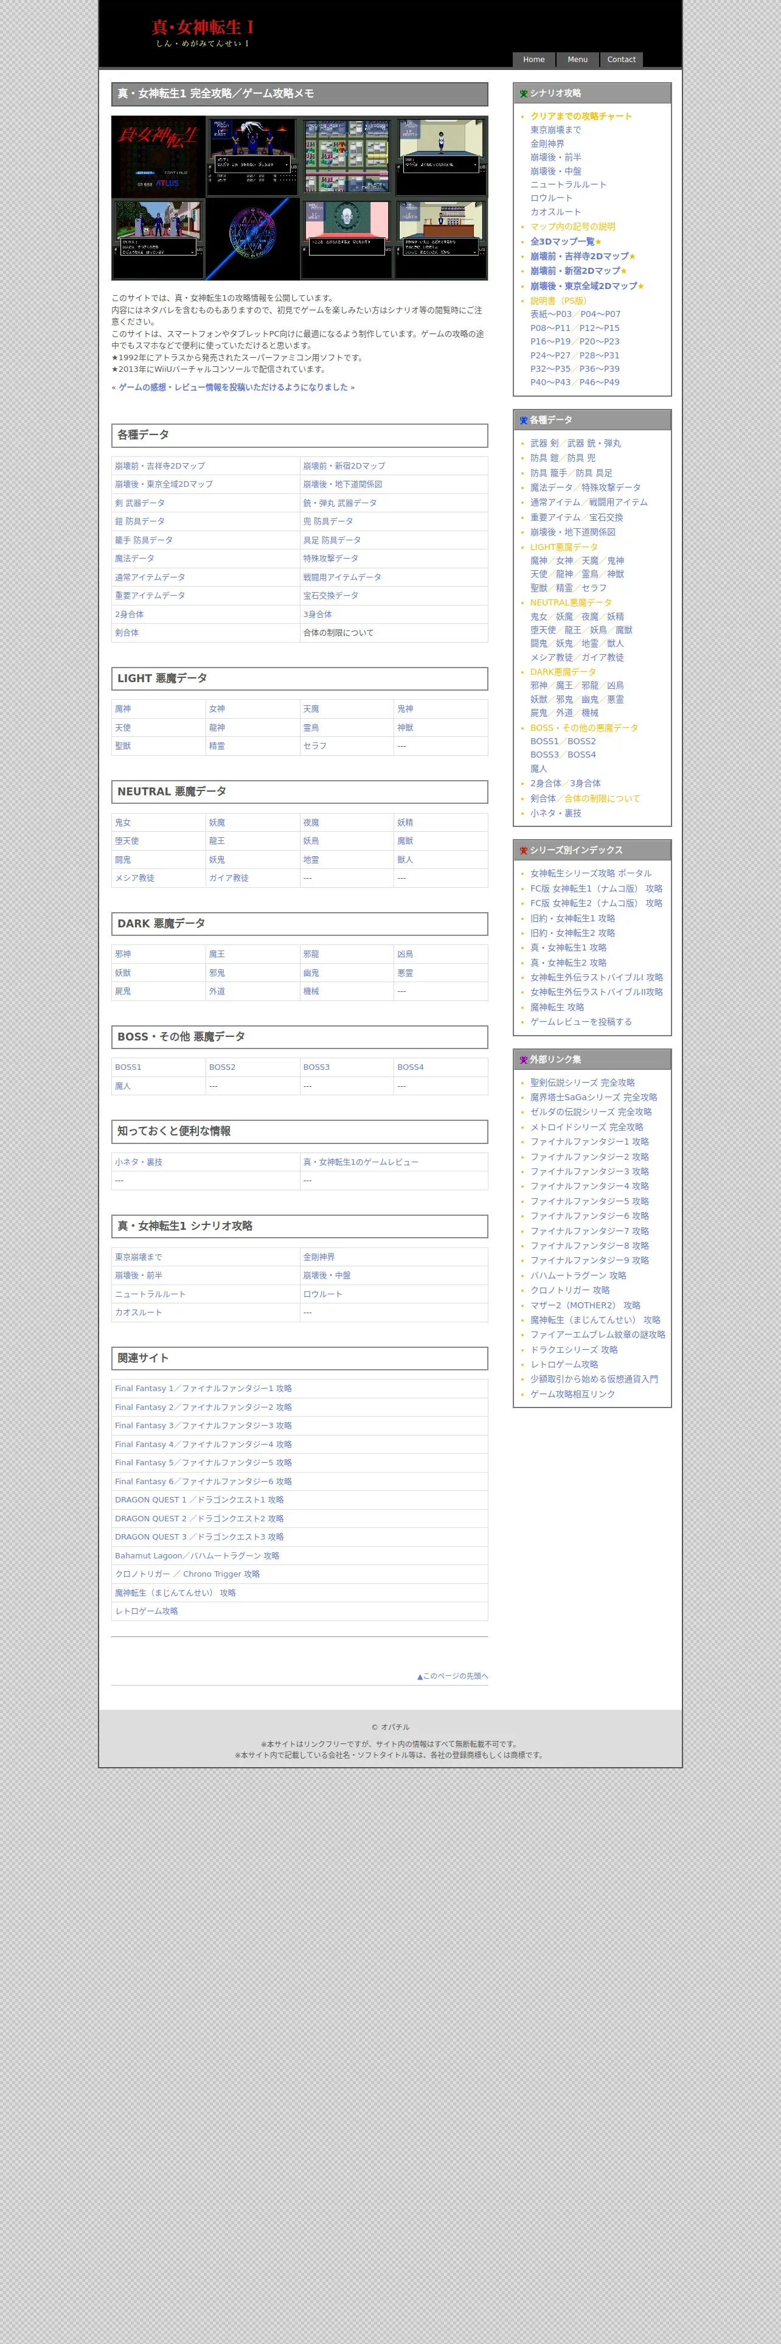Open 戦闘用アイテムデータ link
781x2344 pixels.
pyautogui.click(x=342, y=578)
